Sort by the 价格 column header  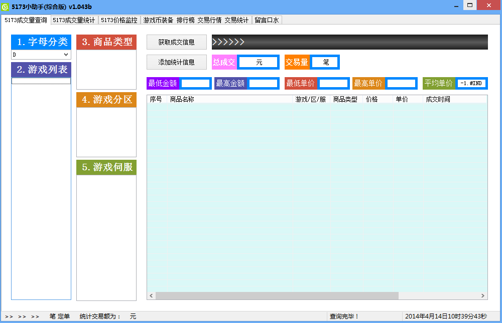(x=378, y=99)
